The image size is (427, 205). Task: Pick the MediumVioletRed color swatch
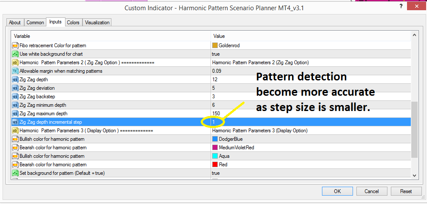[215, 148]
